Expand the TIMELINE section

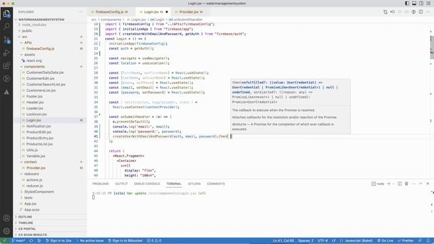[x=26, y=223]
